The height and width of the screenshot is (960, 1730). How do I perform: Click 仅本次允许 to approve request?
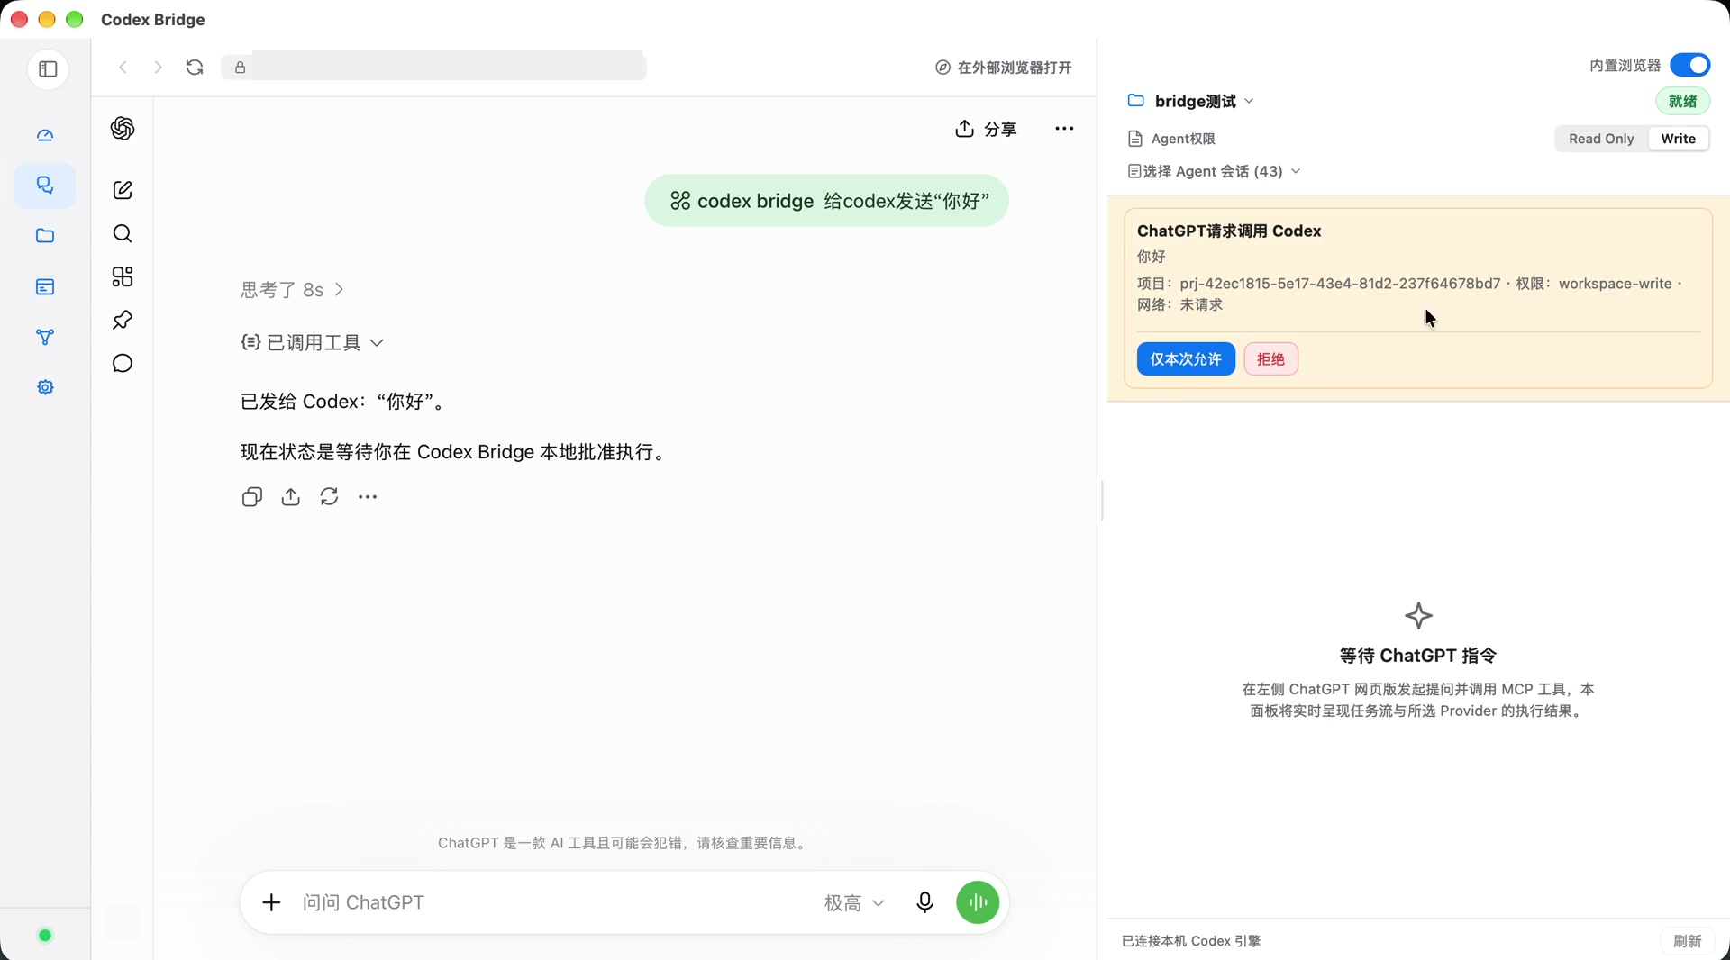click(x=1186, y=359)
